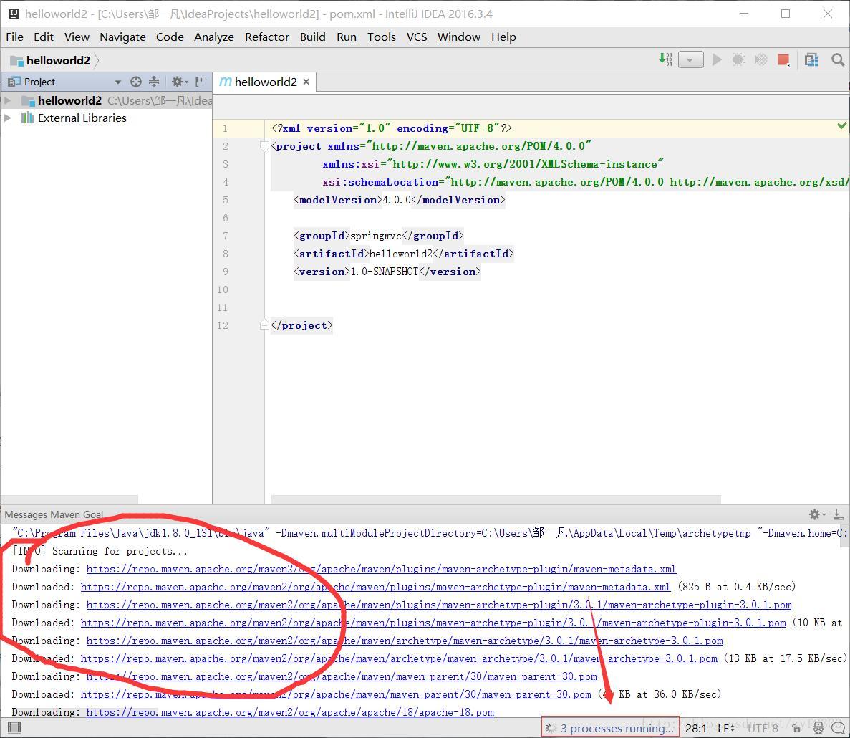Open the run configuration dropdown

(690, 59)
